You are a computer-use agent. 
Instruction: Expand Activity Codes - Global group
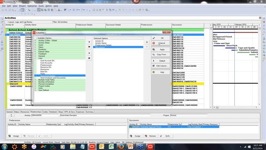[x=35, y=40]
